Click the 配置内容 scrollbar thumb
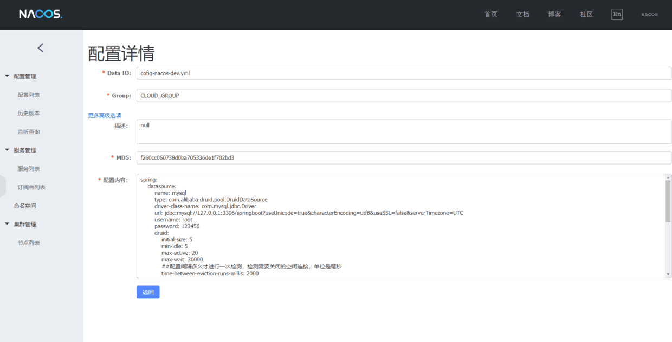This screenshot has width=672, height=342. click(x=668, y=201)
